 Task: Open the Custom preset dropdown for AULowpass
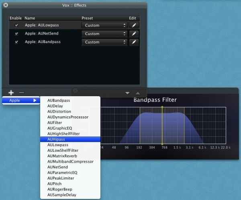click(104, 25)
